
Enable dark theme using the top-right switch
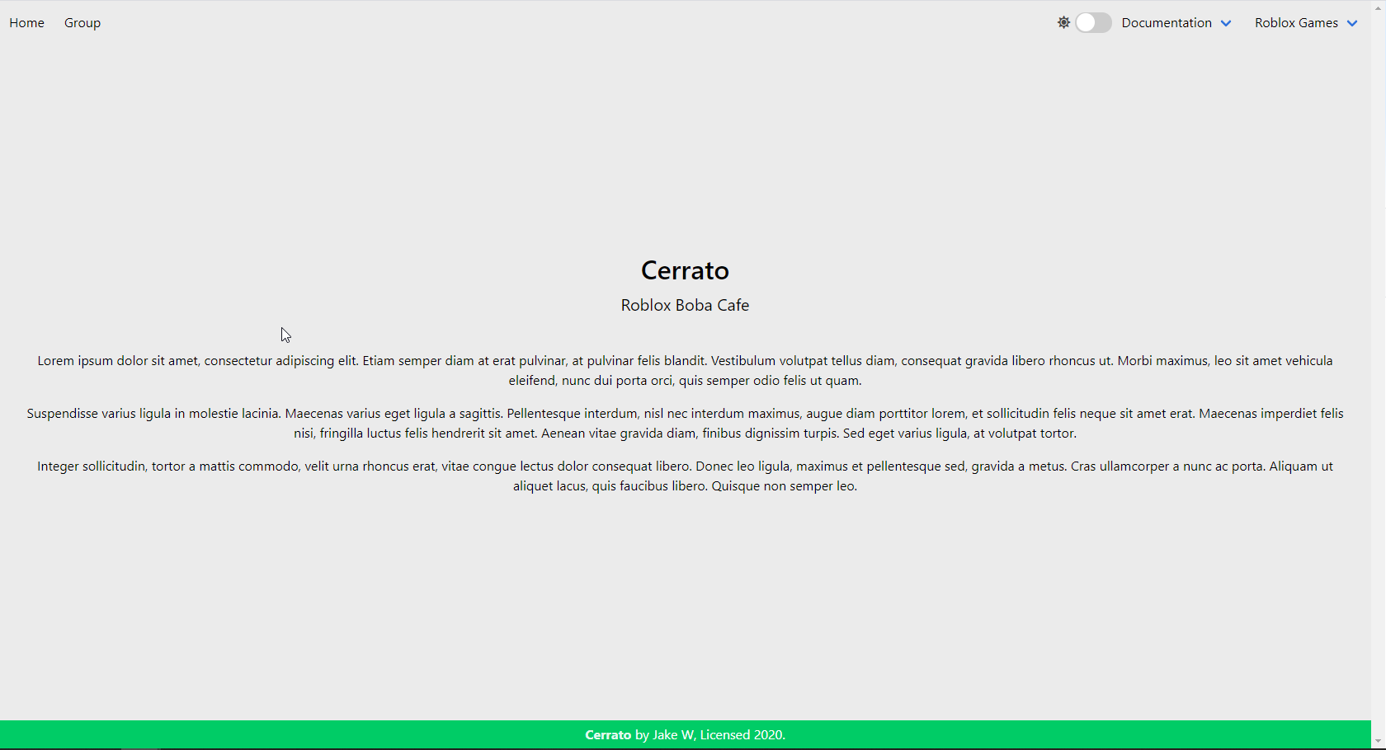[1094, 22]
